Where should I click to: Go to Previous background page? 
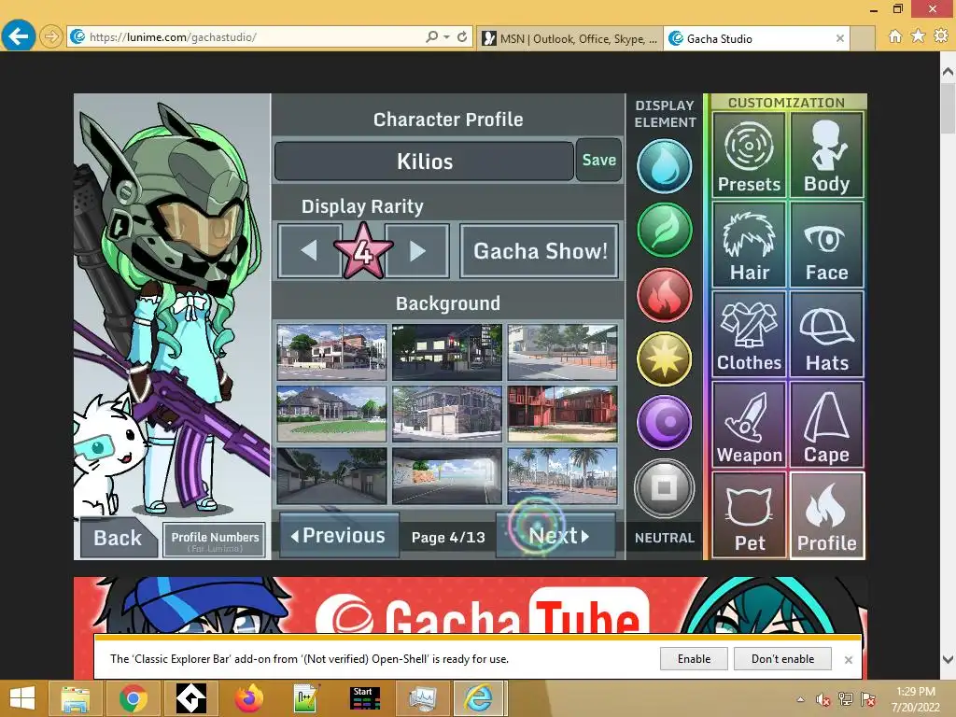point(339,535)
